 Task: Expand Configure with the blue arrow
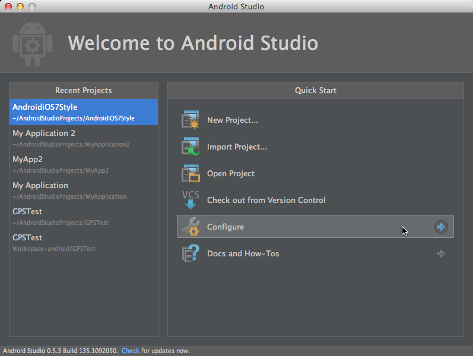coord(440,227)
